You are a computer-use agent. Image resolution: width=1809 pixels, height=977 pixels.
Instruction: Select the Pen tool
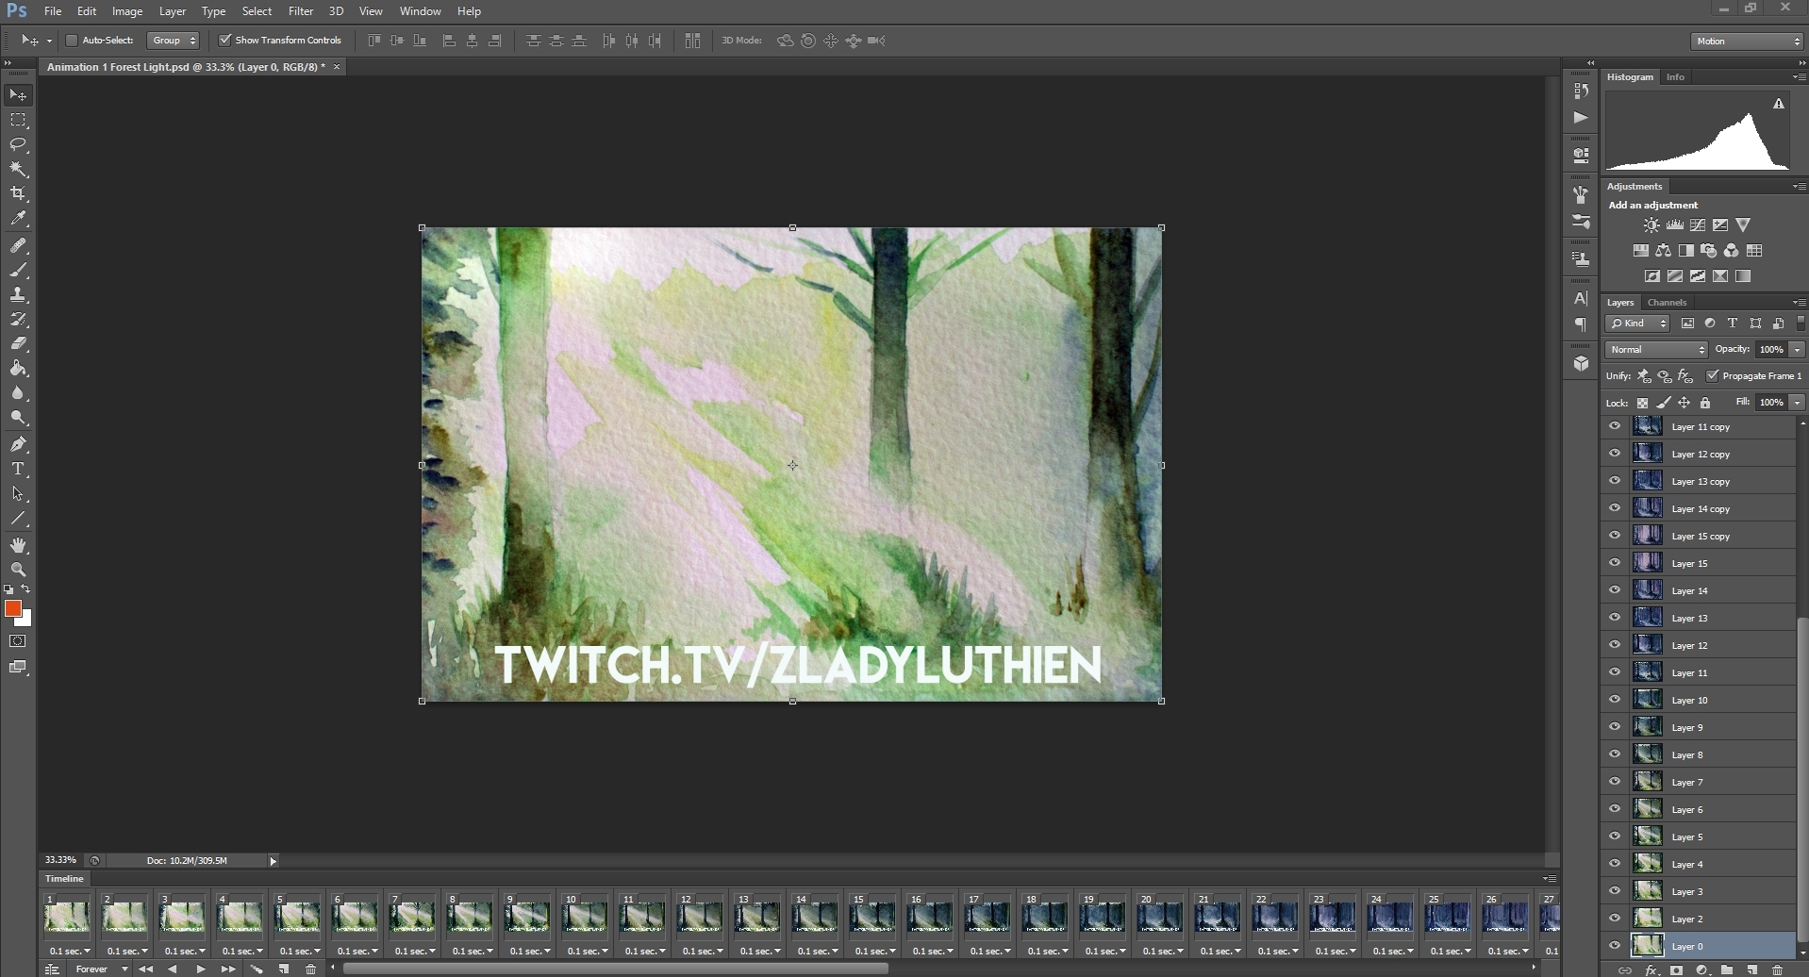point(18,444)
